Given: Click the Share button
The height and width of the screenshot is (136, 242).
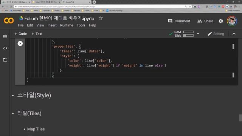Looking at the screenshot, I should click(x=205, y=21).
